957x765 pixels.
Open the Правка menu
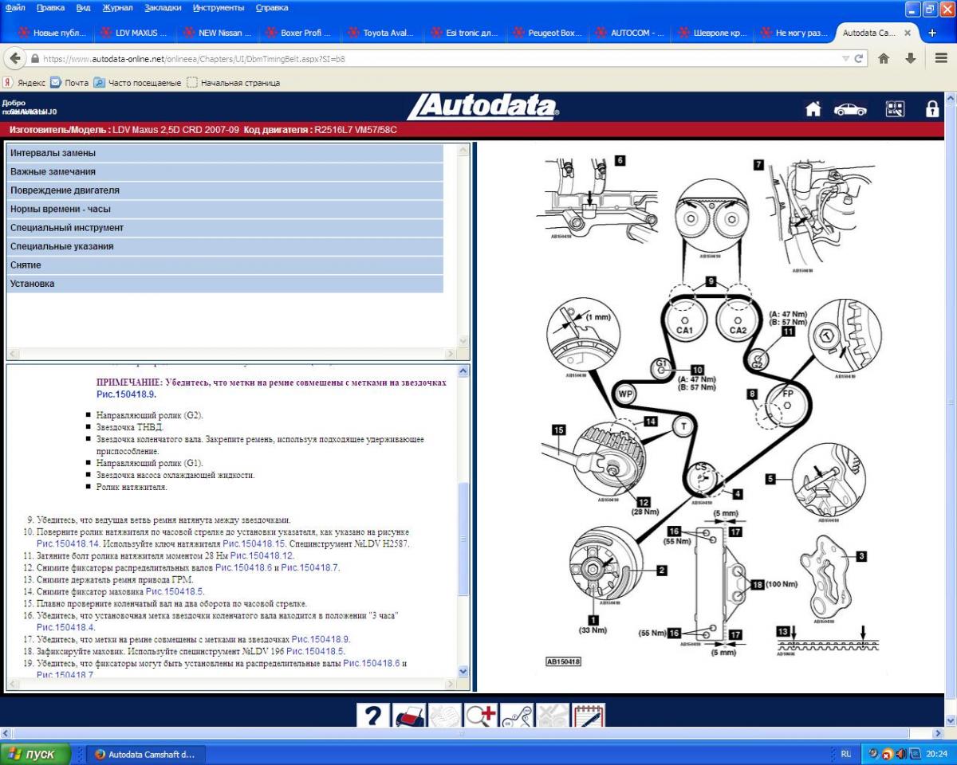[51, 8]
